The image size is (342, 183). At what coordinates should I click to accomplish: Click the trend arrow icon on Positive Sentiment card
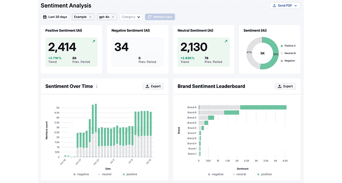pos(94,41)
